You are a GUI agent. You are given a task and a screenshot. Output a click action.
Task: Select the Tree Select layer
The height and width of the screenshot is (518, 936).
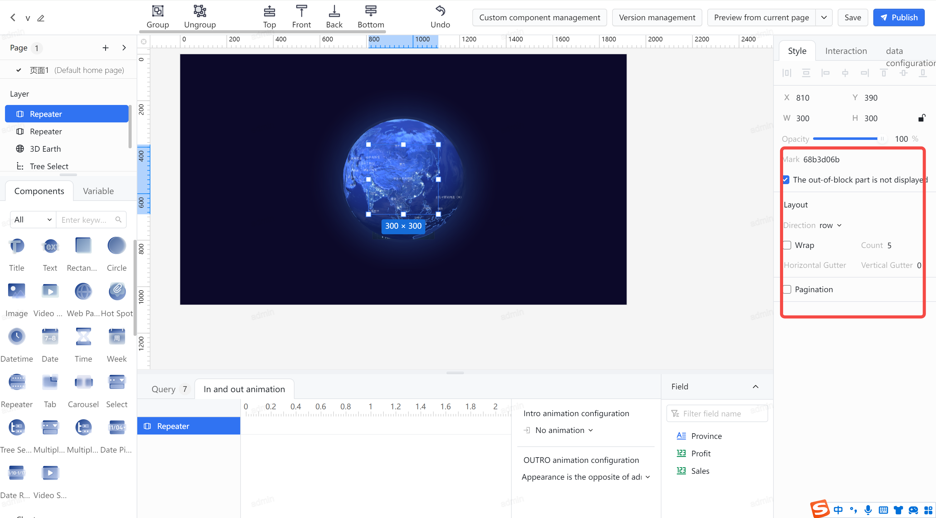tap(67, 166)
